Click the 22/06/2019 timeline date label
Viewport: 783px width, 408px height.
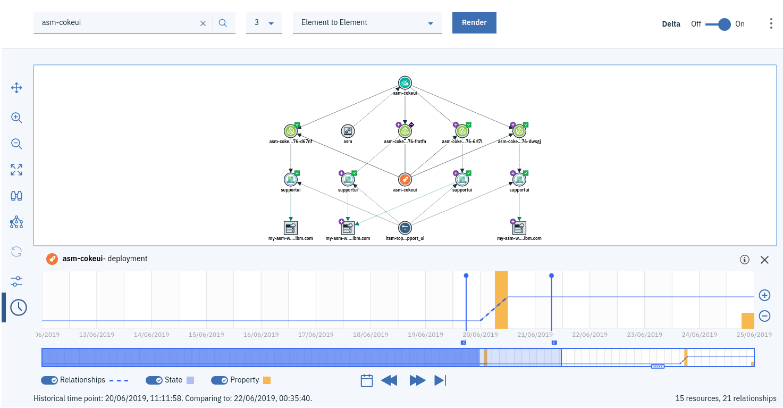pos(590,335)
